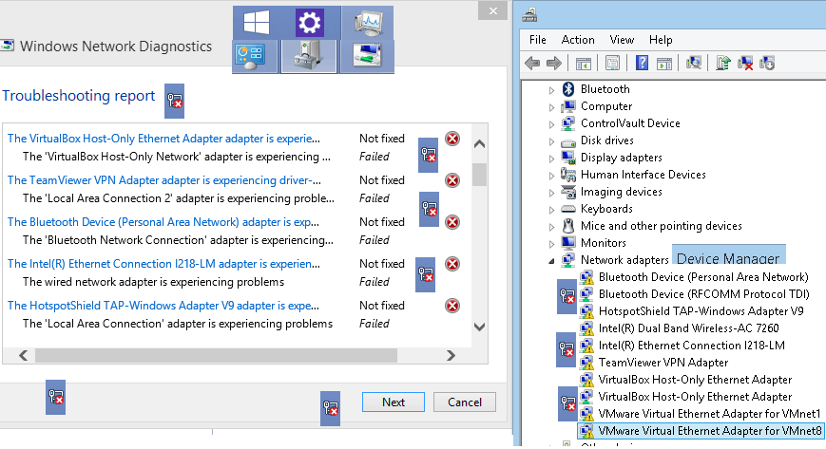Screen dimensions: 826x449
Task: Select Intel(R) Dual Band Wireless-AC 7260 adapter
Action: (x=688, y=328)
